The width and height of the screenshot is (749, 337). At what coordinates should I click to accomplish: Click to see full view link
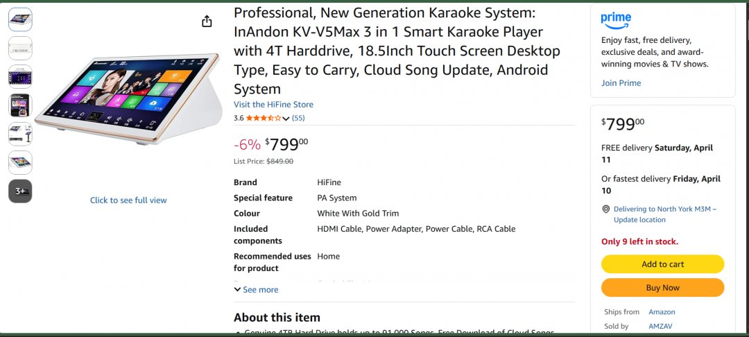(x=128, y=200)
